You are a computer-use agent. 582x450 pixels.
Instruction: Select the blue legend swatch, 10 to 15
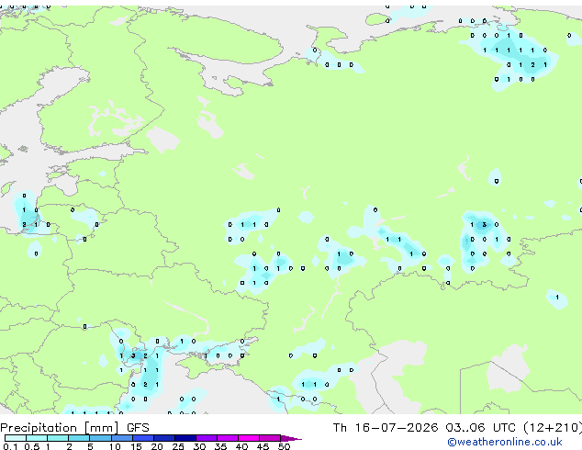[x=121, y=438]
